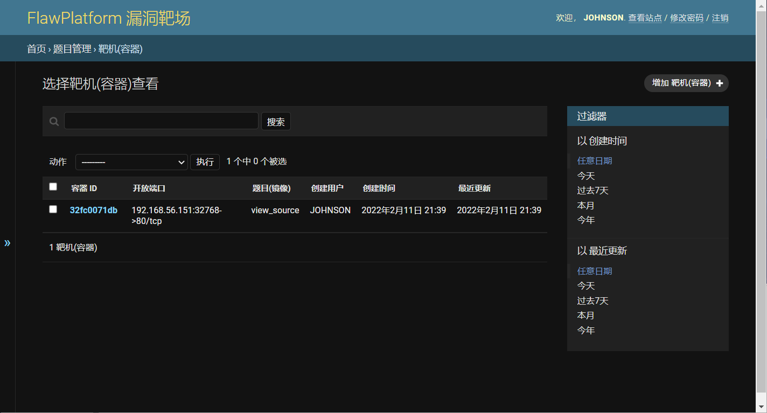The width and height of the screenshot is (767, 413).
Task: Click the 执行 button
Action: click(x=205, y=162)
